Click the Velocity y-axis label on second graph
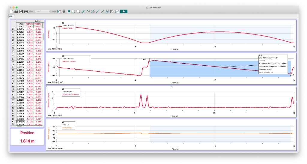 tap(49, 67)
